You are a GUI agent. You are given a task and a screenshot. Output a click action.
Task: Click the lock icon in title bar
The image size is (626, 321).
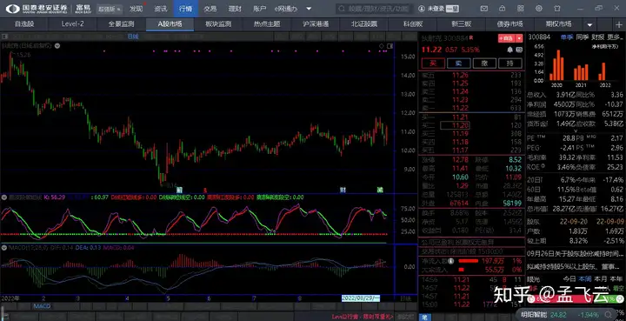(503, 8)
